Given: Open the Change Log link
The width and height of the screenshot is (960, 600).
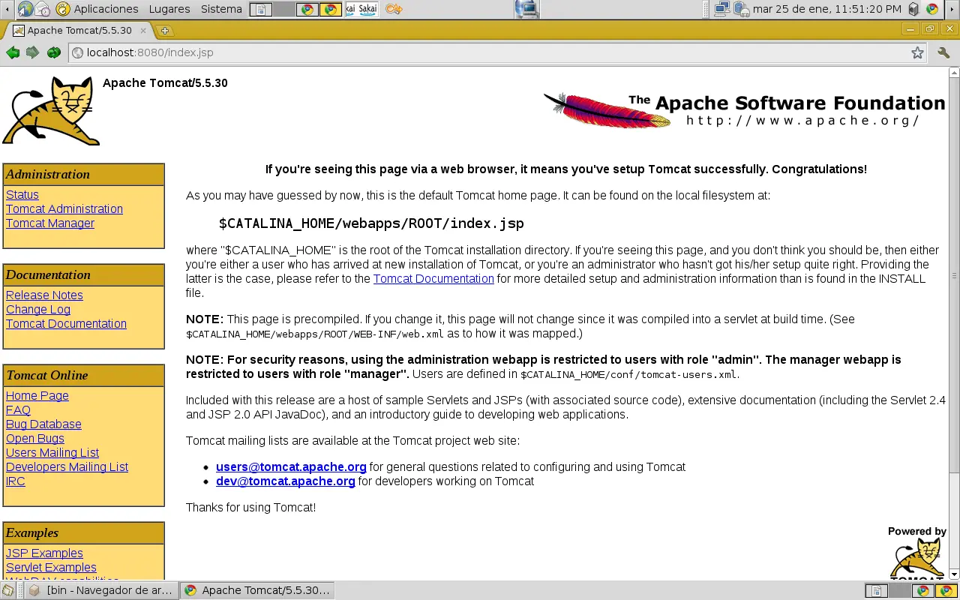Looking at the screenshot, I should (38, 309).
